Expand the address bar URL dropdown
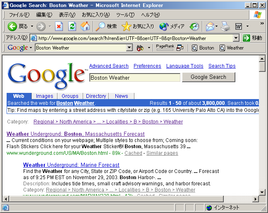 click(236, 38)
